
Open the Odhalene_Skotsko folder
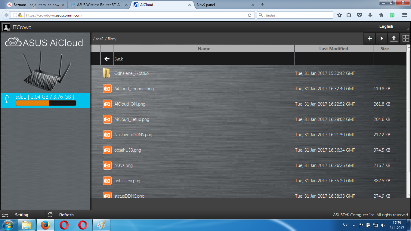pos(131,73)
